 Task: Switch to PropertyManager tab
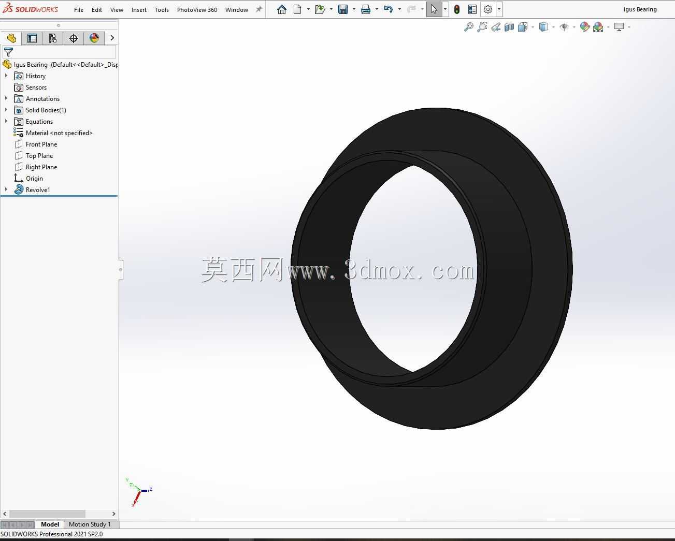click(32, 38)
